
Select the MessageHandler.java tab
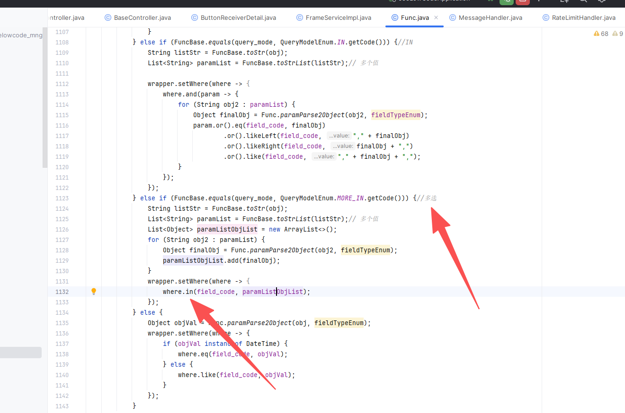point(491,17)
